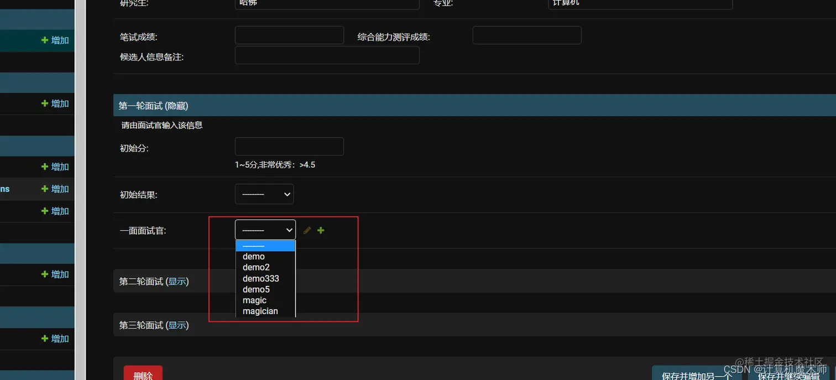Choose 'demo2' from the interviewer list
Screen dimensions: 836x380
266,267
